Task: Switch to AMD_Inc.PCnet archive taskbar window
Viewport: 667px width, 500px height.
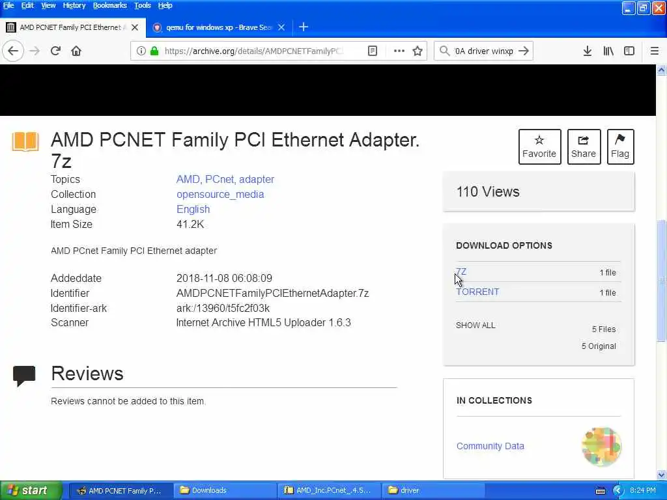Action: [330, 491]
